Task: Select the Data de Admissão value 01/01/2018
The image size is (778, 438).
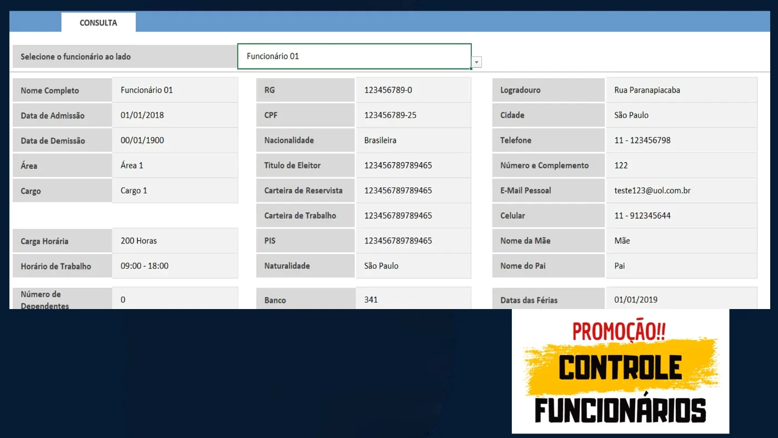Action: [175, 116]
